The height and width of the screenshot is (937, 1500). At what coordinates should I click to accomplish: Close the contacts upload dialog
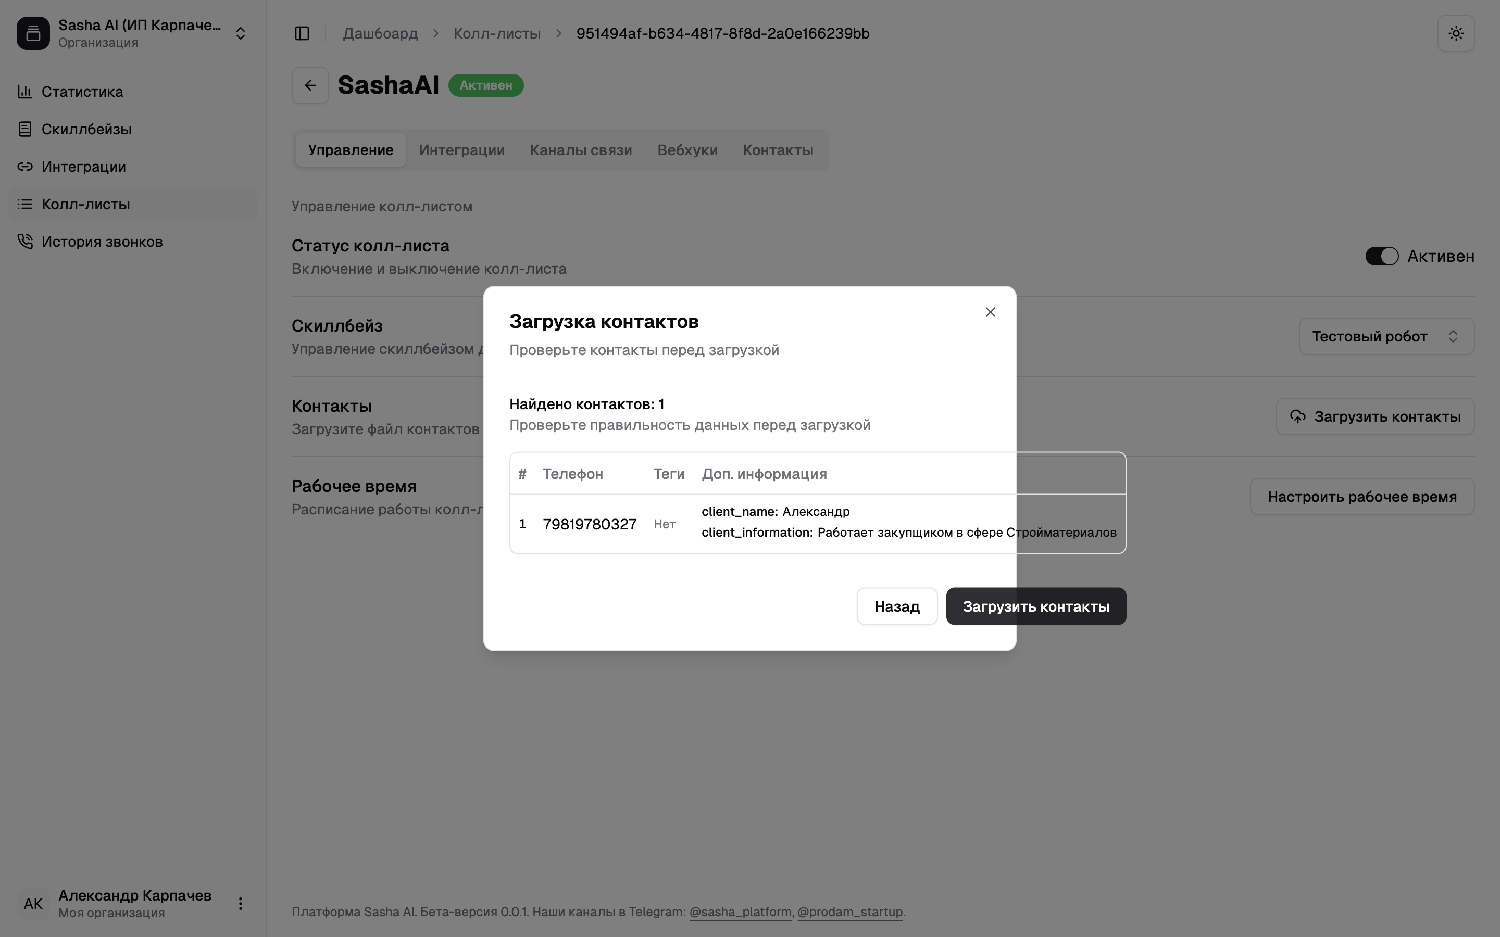pyautogui.click(x=990, y=312)
